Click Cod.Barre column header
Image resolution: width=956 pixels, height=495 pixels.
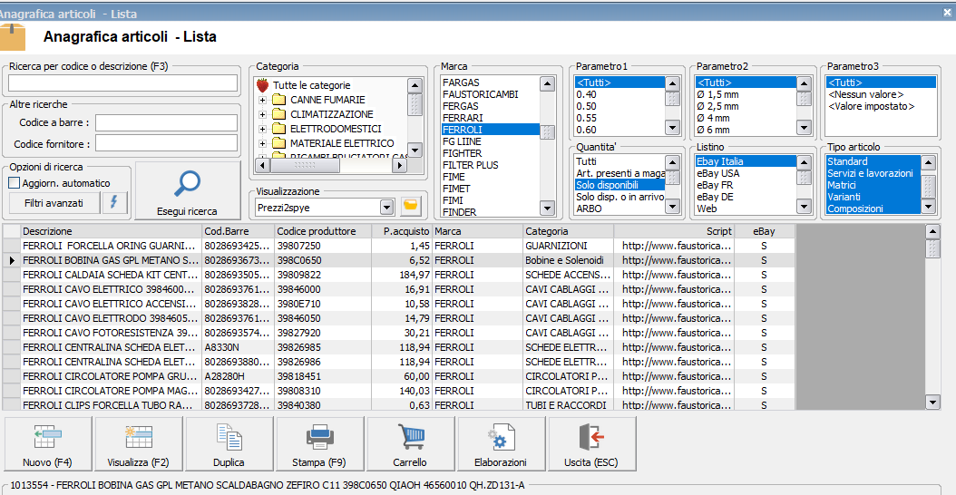click(239, 231)
